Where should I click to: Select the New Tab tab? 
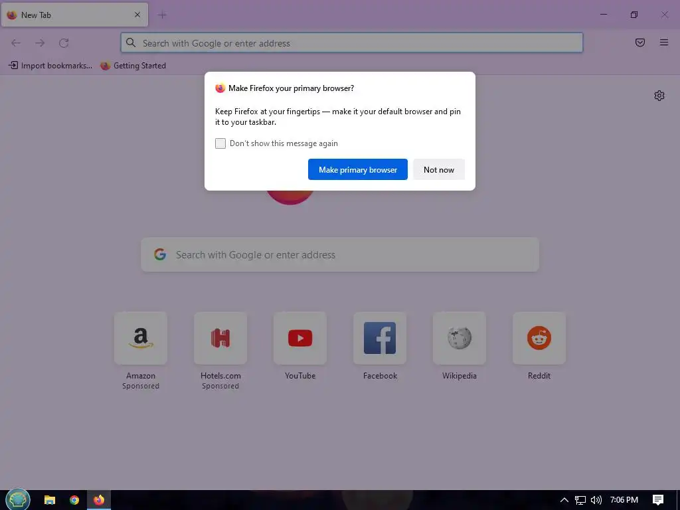coord(74,15)
